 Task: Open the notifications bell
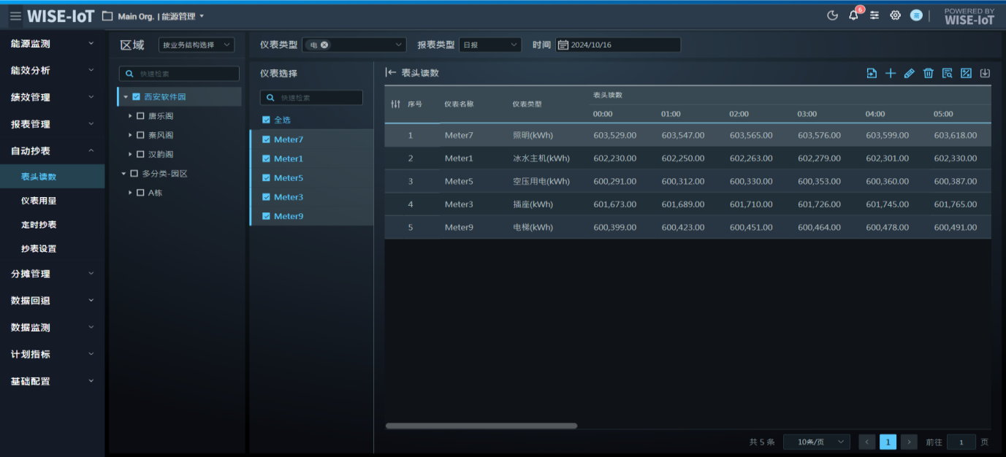click(853, 15)
